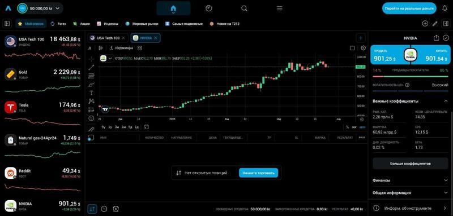Click Больше коэффициентов button
The width and height of the screenshot is (453, 216).
[x=410, y=164]
